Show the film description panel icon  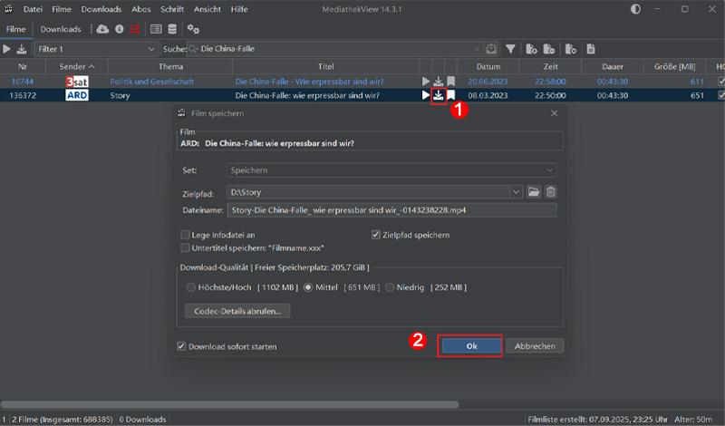(x=156, y=29)
